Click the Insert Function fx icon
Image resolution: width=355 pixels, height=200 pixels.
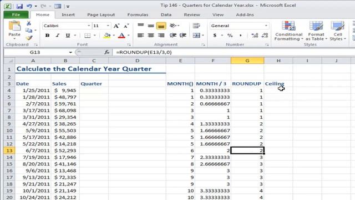(x=107, y=52)
